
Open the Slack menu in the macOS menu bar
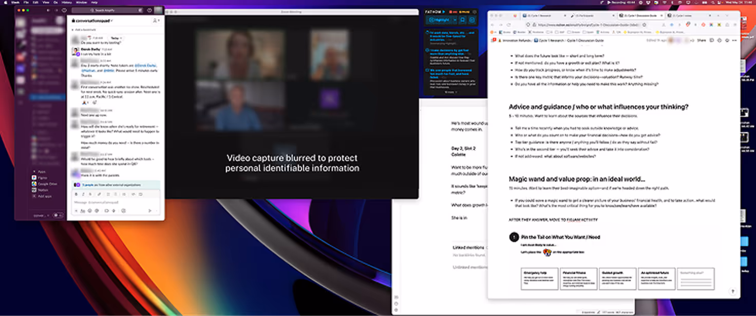[x=14, y=2]
